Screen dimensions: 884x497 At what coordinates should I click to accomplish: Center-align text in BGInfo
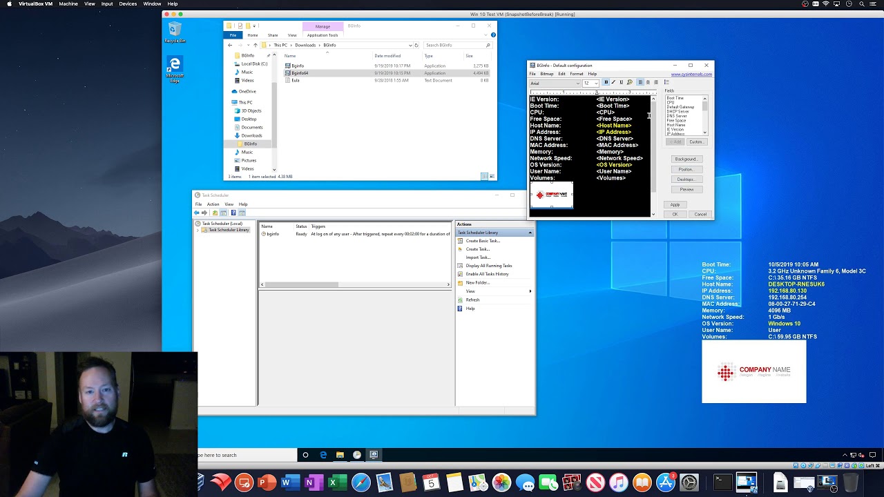coord(648,82)
